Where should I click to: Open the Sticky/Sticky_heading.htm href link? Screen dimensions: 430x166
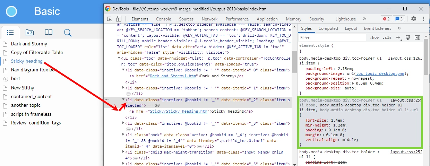click(179, 111)
